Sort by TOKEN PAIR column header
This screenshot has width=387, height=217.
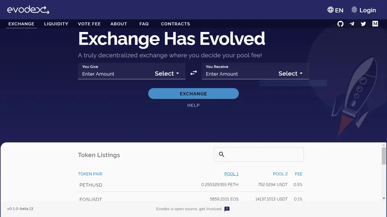coord(90,174)
